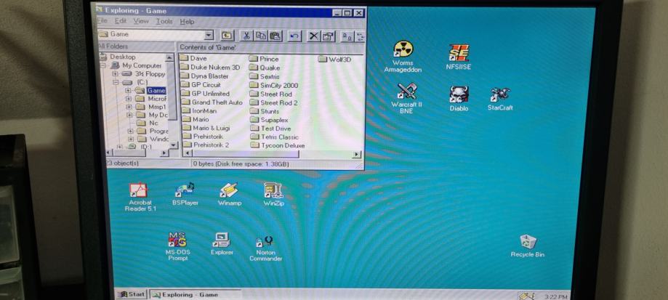Screen dimensions: 668x300
Task: Expand the Mmp1 folder tree node
Action: [128, 107]
